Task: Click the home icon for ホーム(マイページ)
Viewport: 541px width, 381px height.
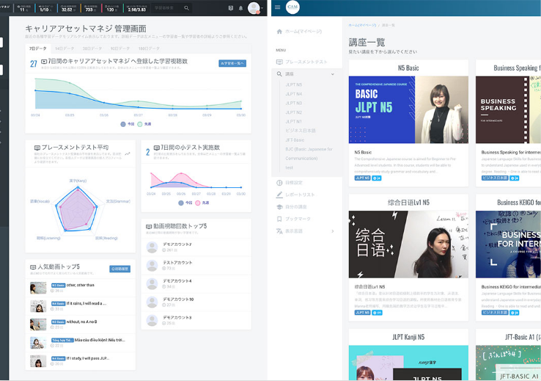Action: pos(279,32)
